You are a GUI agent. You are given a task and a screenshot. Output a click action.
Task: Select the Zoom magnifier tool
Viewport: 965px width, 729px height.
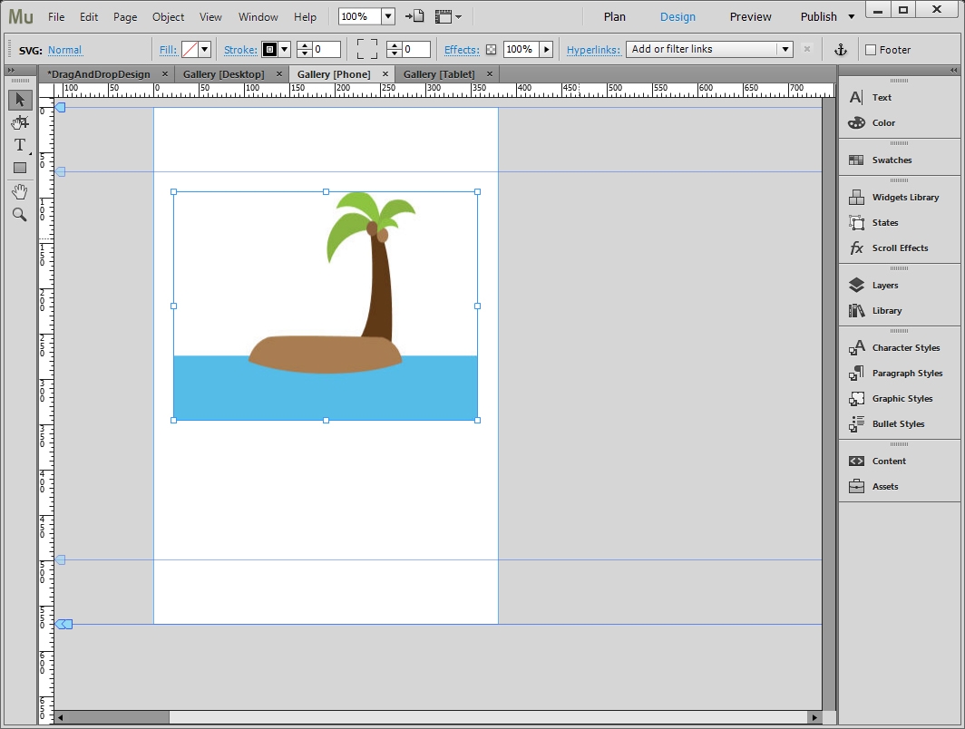tap(20, 215)
